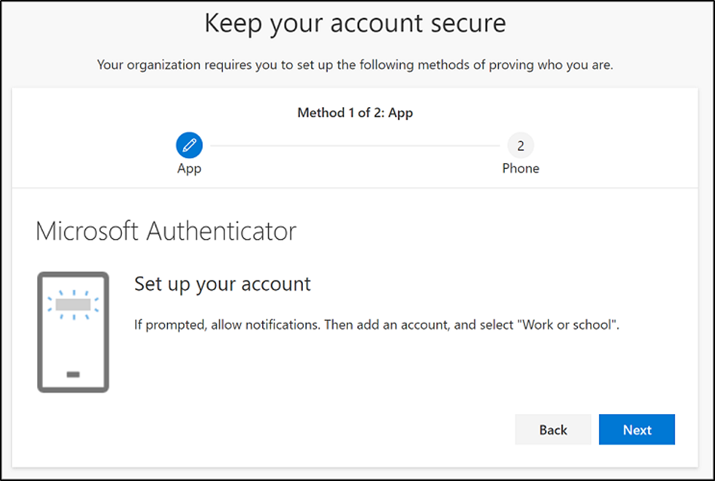The image size is (715, 481).
Task: Go back with the Back button
Action: click(x=553, y=430)
